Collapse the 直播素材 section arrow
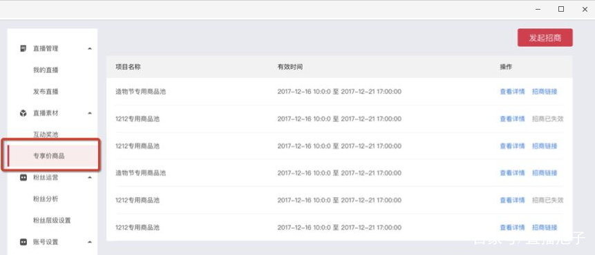The image size is (595, 255). pos(90,113)
